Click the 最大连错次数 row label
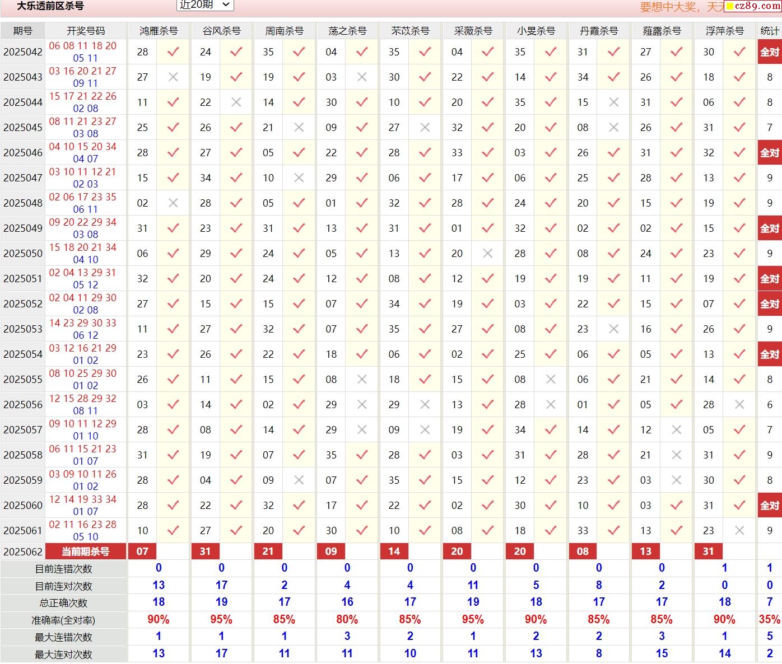Image resolution: width=782 pixels, height=664 pixels. (x=63, y=637)
